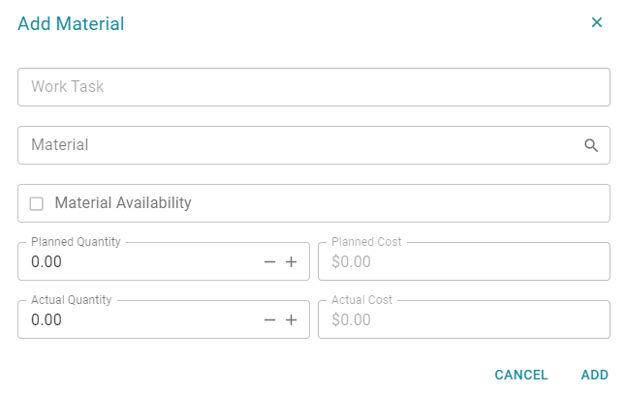626x393 pixels.
Task: Click the Material Availability label text
Action: click(x=123, y=202)
